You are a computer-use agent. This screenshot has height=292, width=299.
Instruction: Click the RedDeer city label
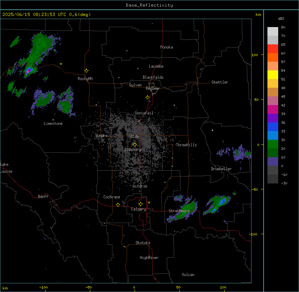tap(153, 88)
